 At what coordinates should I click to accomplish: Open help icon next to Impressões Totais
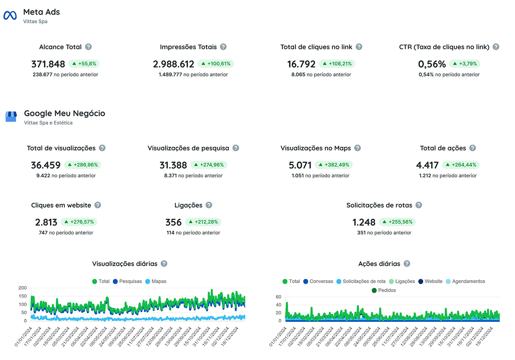coord(223,47)
